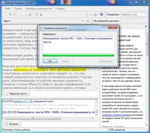
Task: Click highlighted word пластика in text
Action: (x=39, y=70)
